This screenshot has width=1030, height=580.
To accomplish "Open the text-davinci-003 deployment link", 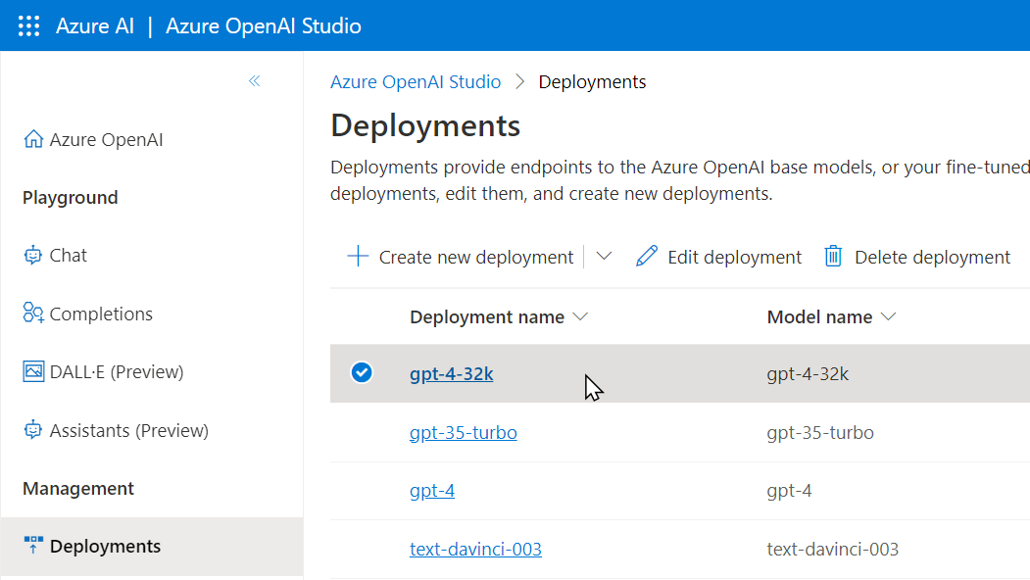I will point(475,549).
